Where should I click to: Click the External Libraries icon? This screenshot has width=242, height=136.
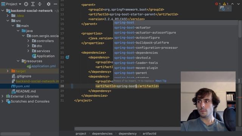(x=8, y=96)
